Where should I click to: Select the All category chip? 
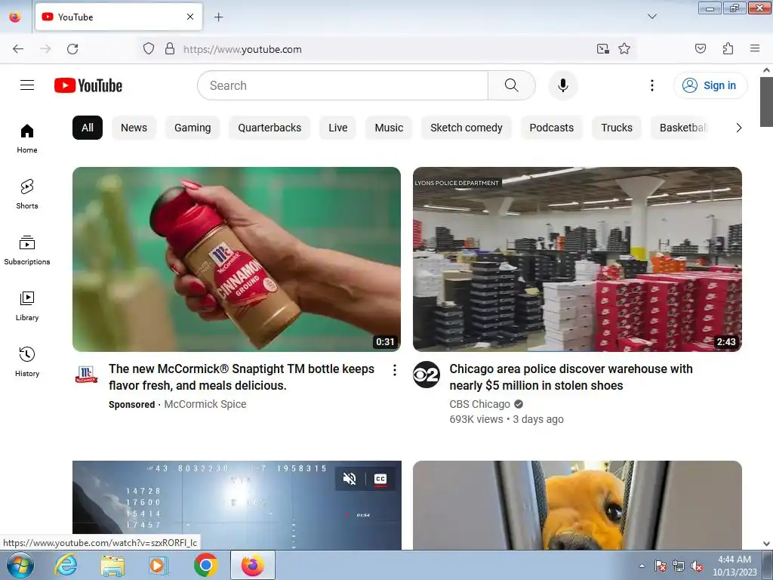(88, 128)
